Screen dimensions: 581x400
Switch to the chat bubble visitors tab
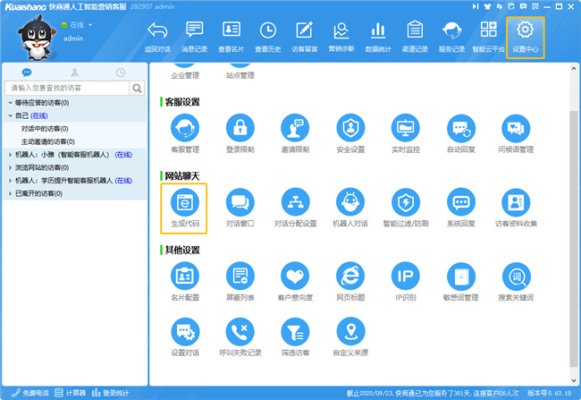pos(27,72)
